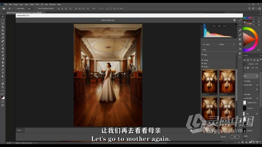
Task: Enable Show Transform Controls checkbox
Action: (x=37, y=8)
